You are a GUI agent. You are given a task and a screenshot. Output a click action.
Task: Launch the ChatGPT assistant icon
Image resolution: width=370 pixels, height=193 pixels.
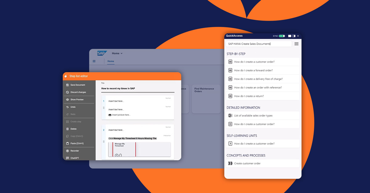68,158
